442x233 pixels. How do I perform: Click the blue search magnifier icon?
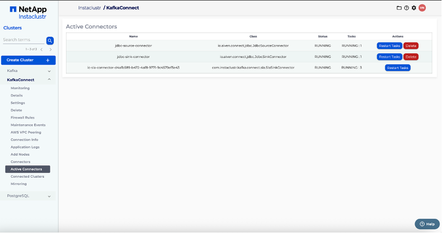(x=50, y=41)
